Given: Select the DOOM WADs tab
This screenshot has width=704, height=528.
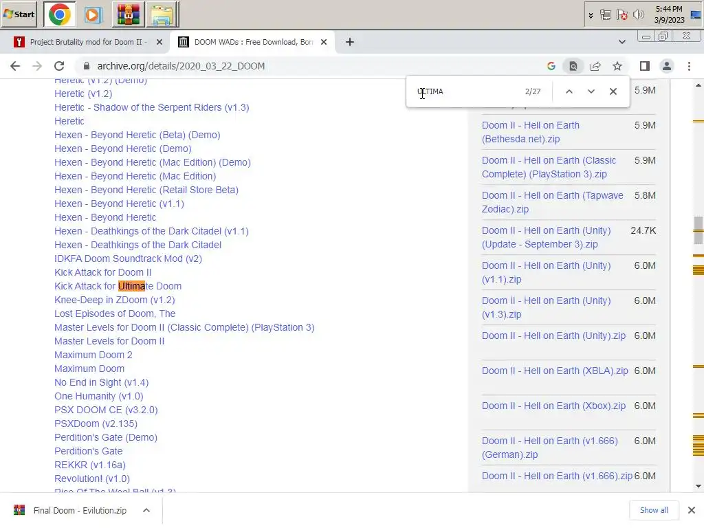Looking at the screenshot, I should [252, 42].
